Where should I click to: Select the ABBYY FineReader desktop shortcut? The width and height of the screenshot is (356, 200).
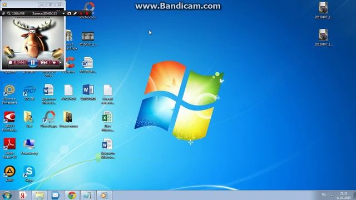(9, 122)
